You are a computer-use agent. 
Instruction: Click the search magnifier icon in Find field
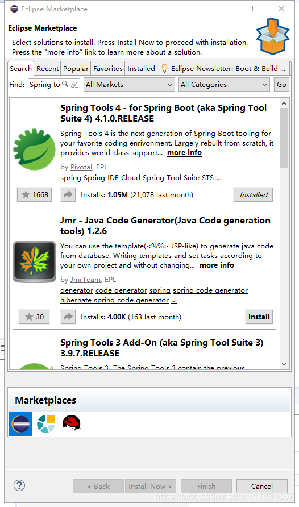[x=65, y=84]
